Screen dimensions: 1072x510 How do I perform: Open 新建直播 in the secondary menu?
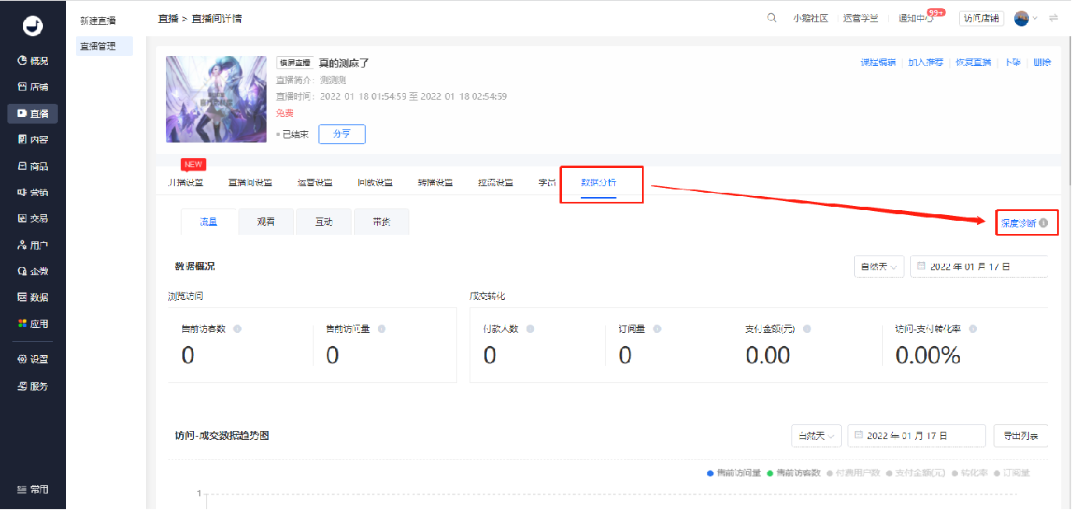(x=98, y=21)
